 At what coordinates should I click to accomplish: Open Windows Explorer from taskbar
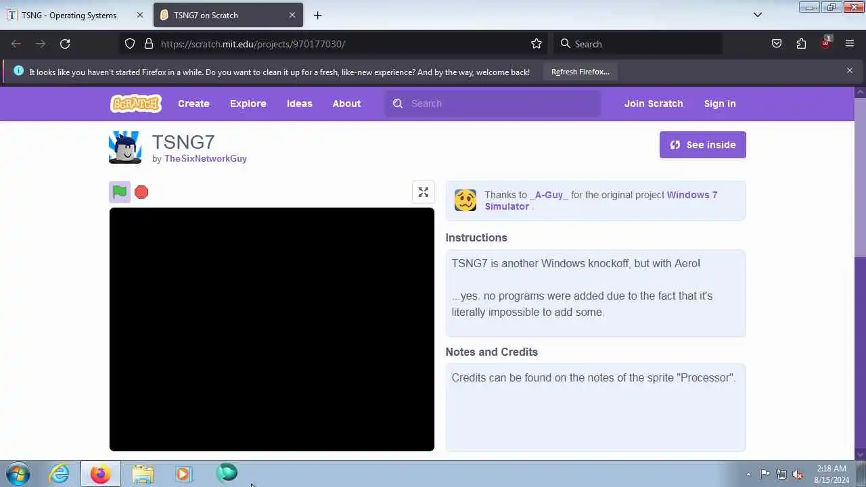143,473
